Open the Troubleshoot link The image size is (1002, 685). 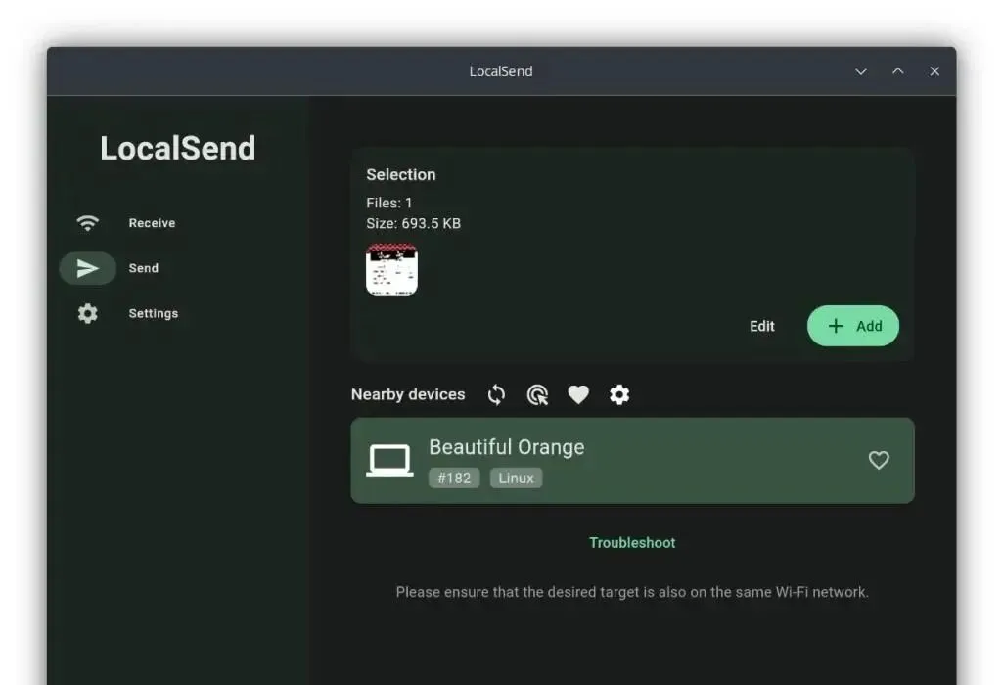632,543
